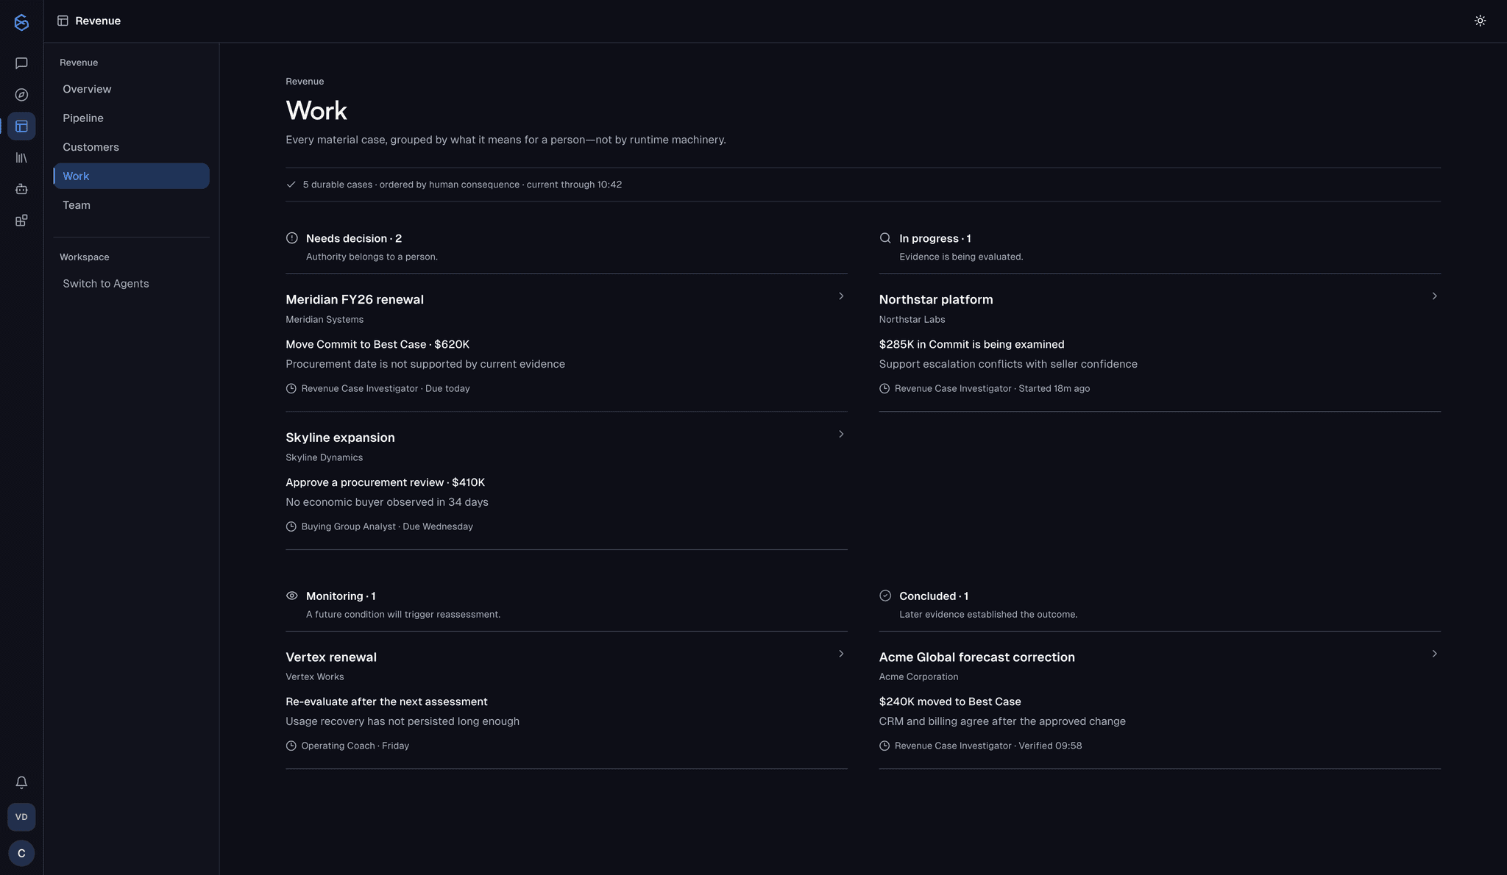Viewport: 1507px width, 875px height.
Task: Click 'Approve a procurement review · $410K' text
Action: point(385,482)
